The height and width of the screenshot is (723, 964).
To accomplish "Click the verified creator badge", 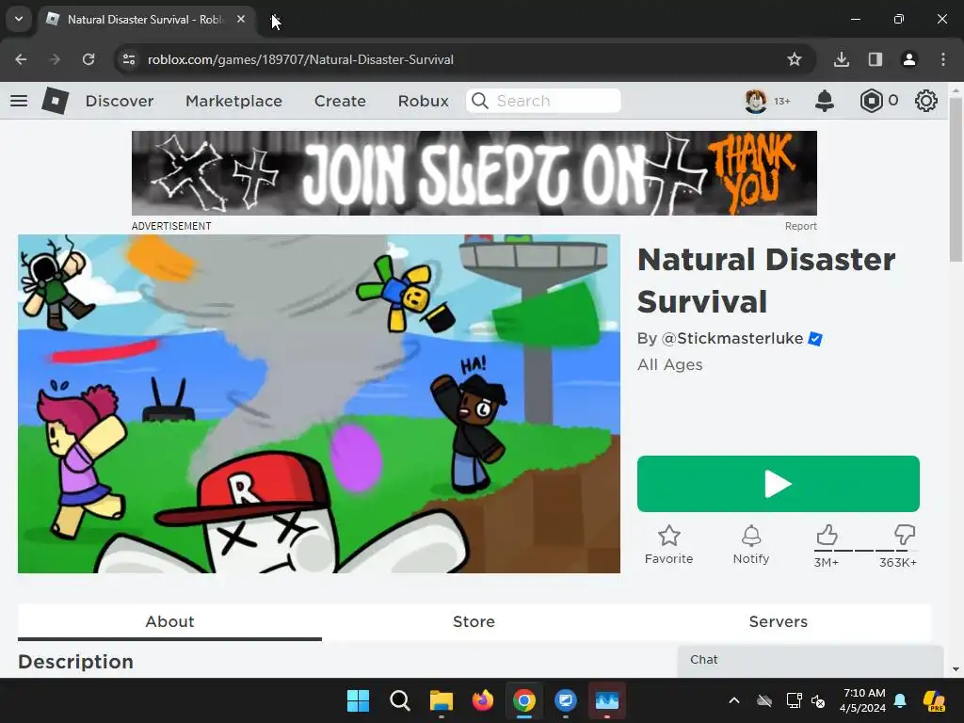I will [x=815, y=339].
